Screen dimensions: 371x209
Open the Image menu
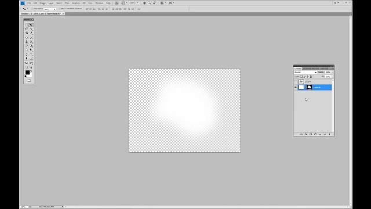point(42,3)
